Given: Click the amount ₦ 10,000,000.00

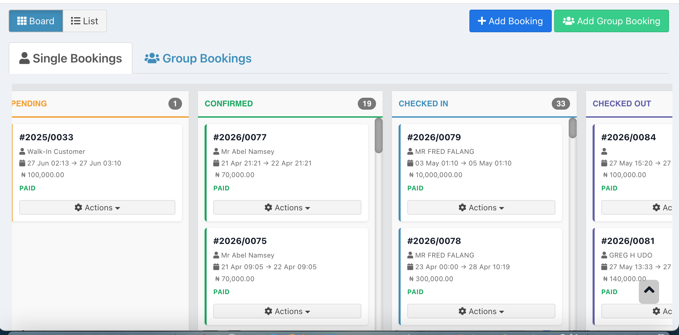Looking at the screenshot, I should click(x=436, y=175).
